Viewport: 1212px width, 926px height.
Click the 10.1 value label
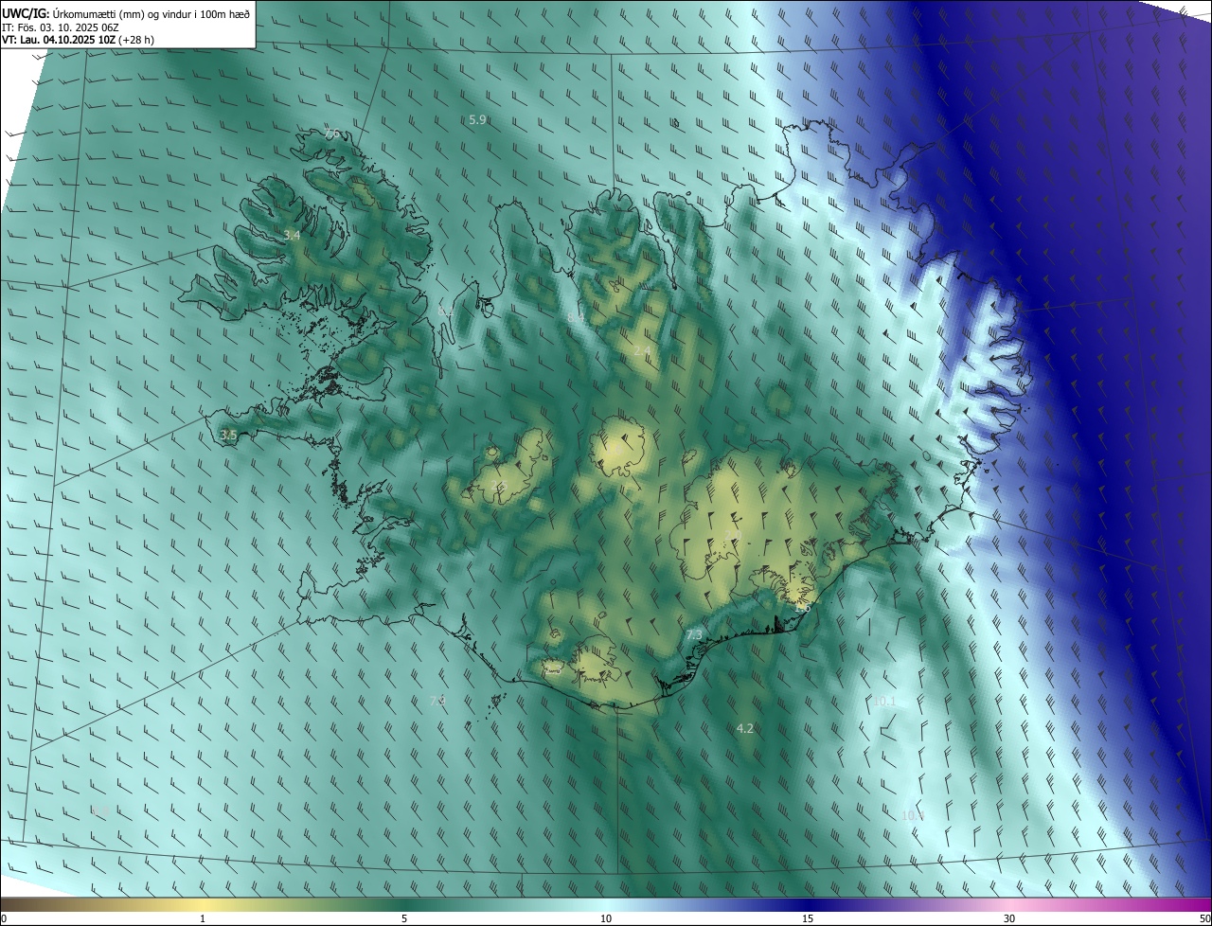pos(884,701)
